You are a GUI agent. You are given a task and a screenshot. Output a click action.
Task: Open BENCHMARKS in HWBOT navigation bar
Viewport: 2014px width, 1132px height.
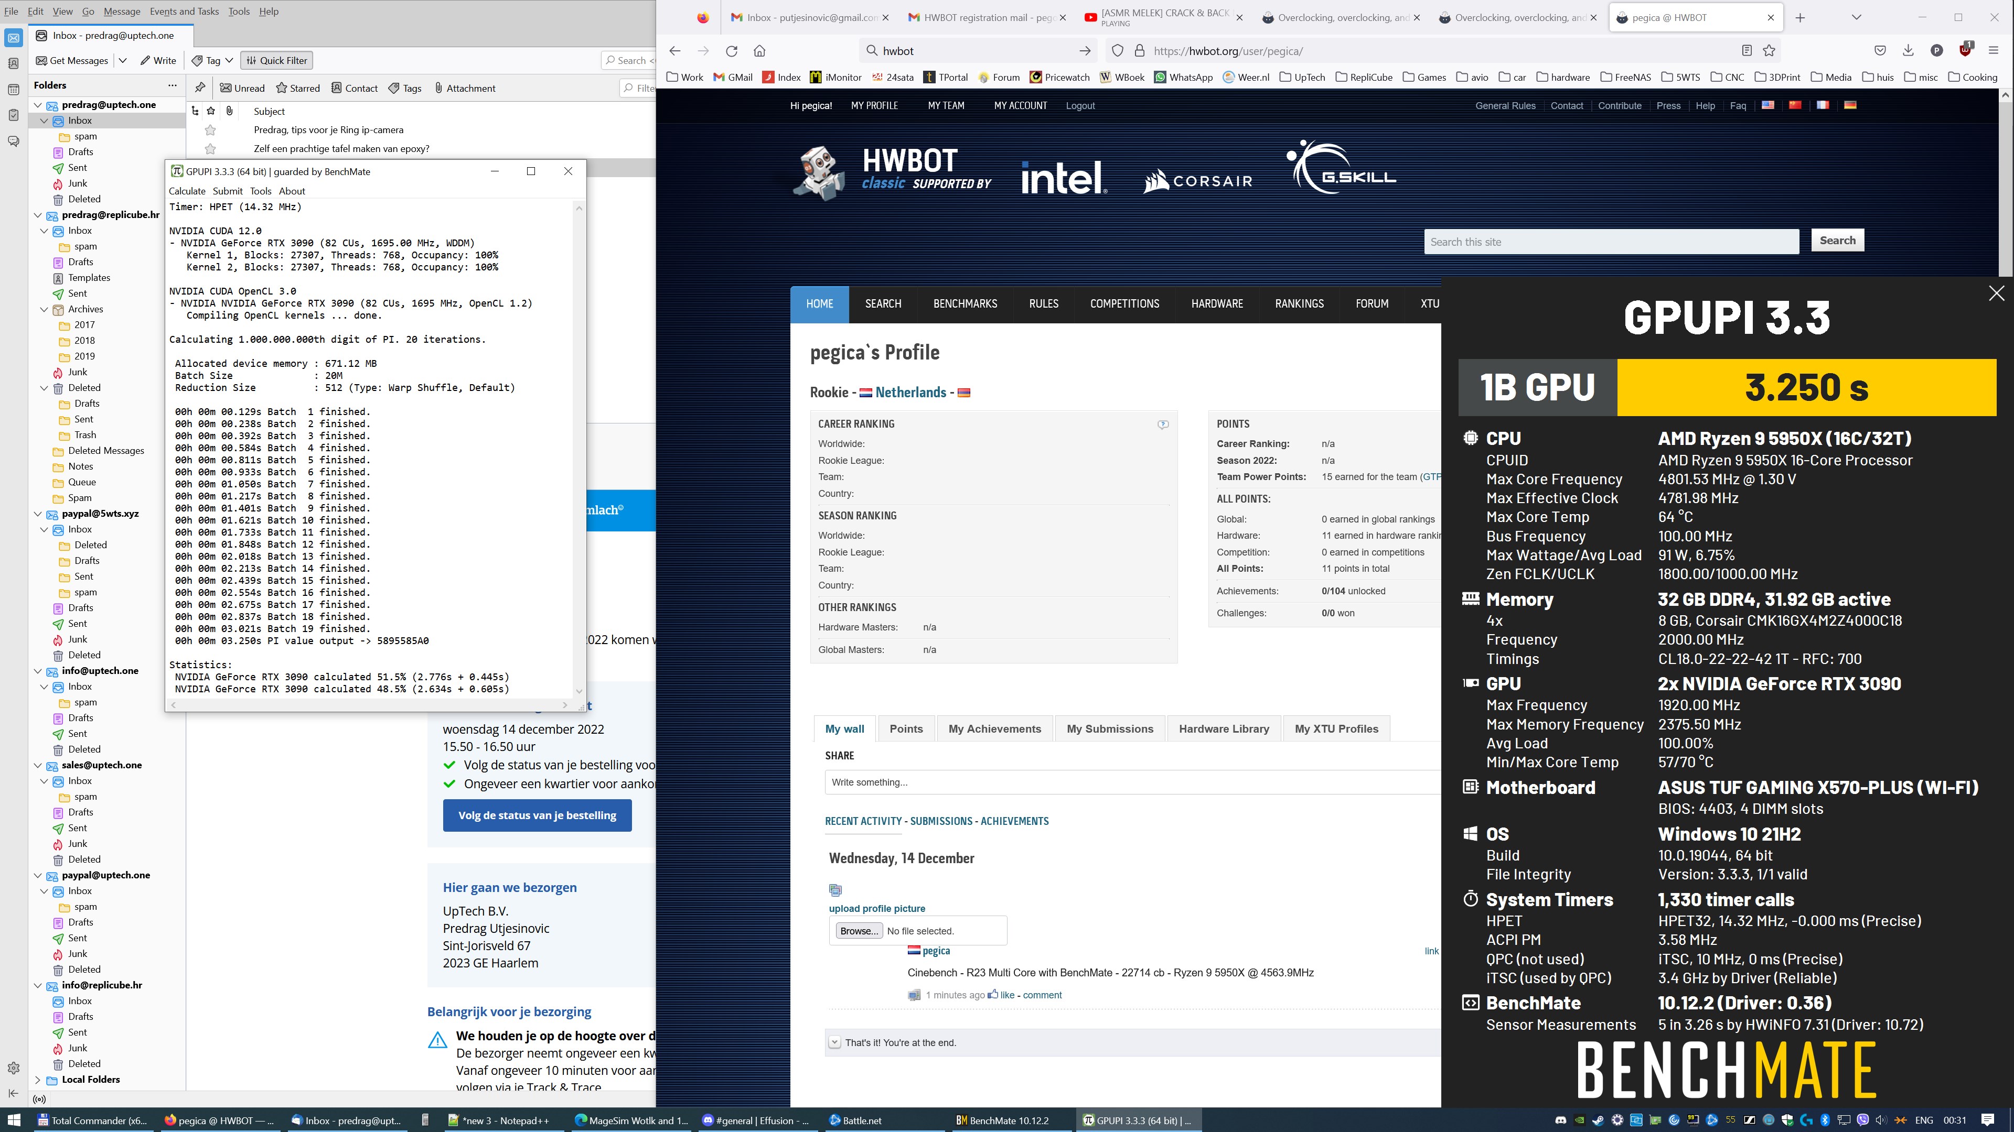(965, 304)
